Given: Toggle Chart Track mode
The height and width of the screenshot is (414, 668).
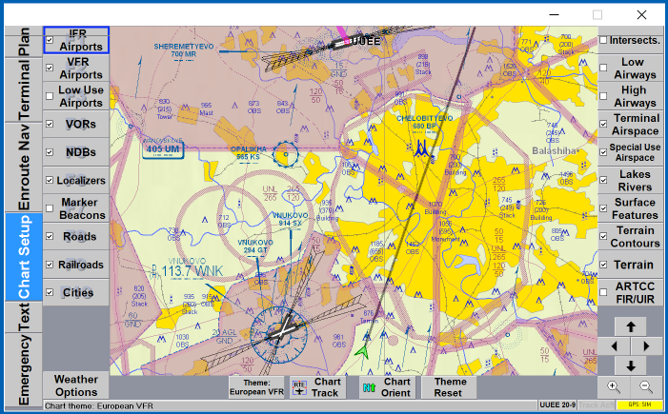Looking at the screenshot, I should tap(315, 386).
